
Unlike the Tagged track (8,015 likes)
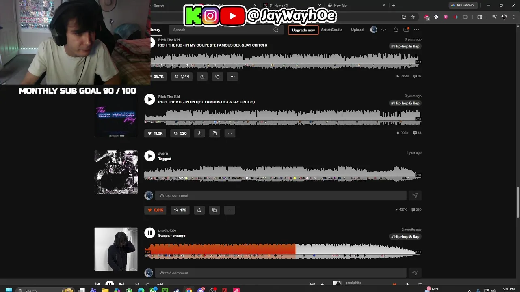(155, 210)
